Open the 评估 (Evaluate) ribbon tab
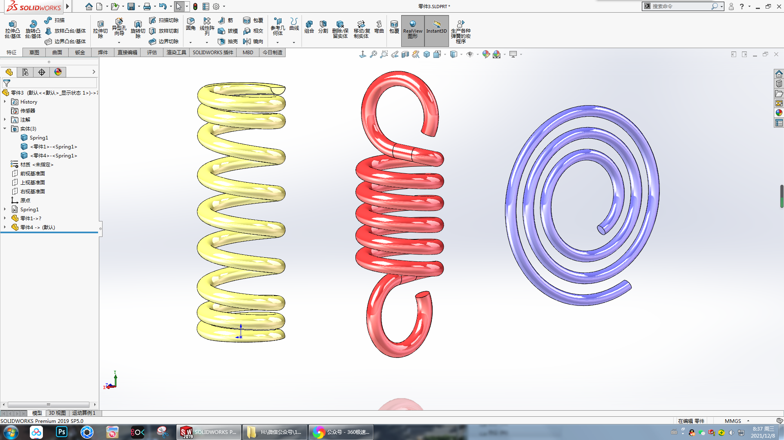The height and width of the screenshot is (440, 784). 152,52
